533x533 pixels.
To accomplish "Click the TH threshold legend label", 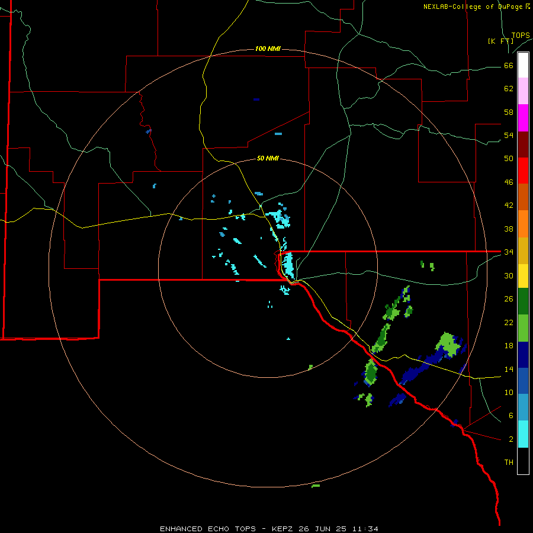I will pos(509,463).
